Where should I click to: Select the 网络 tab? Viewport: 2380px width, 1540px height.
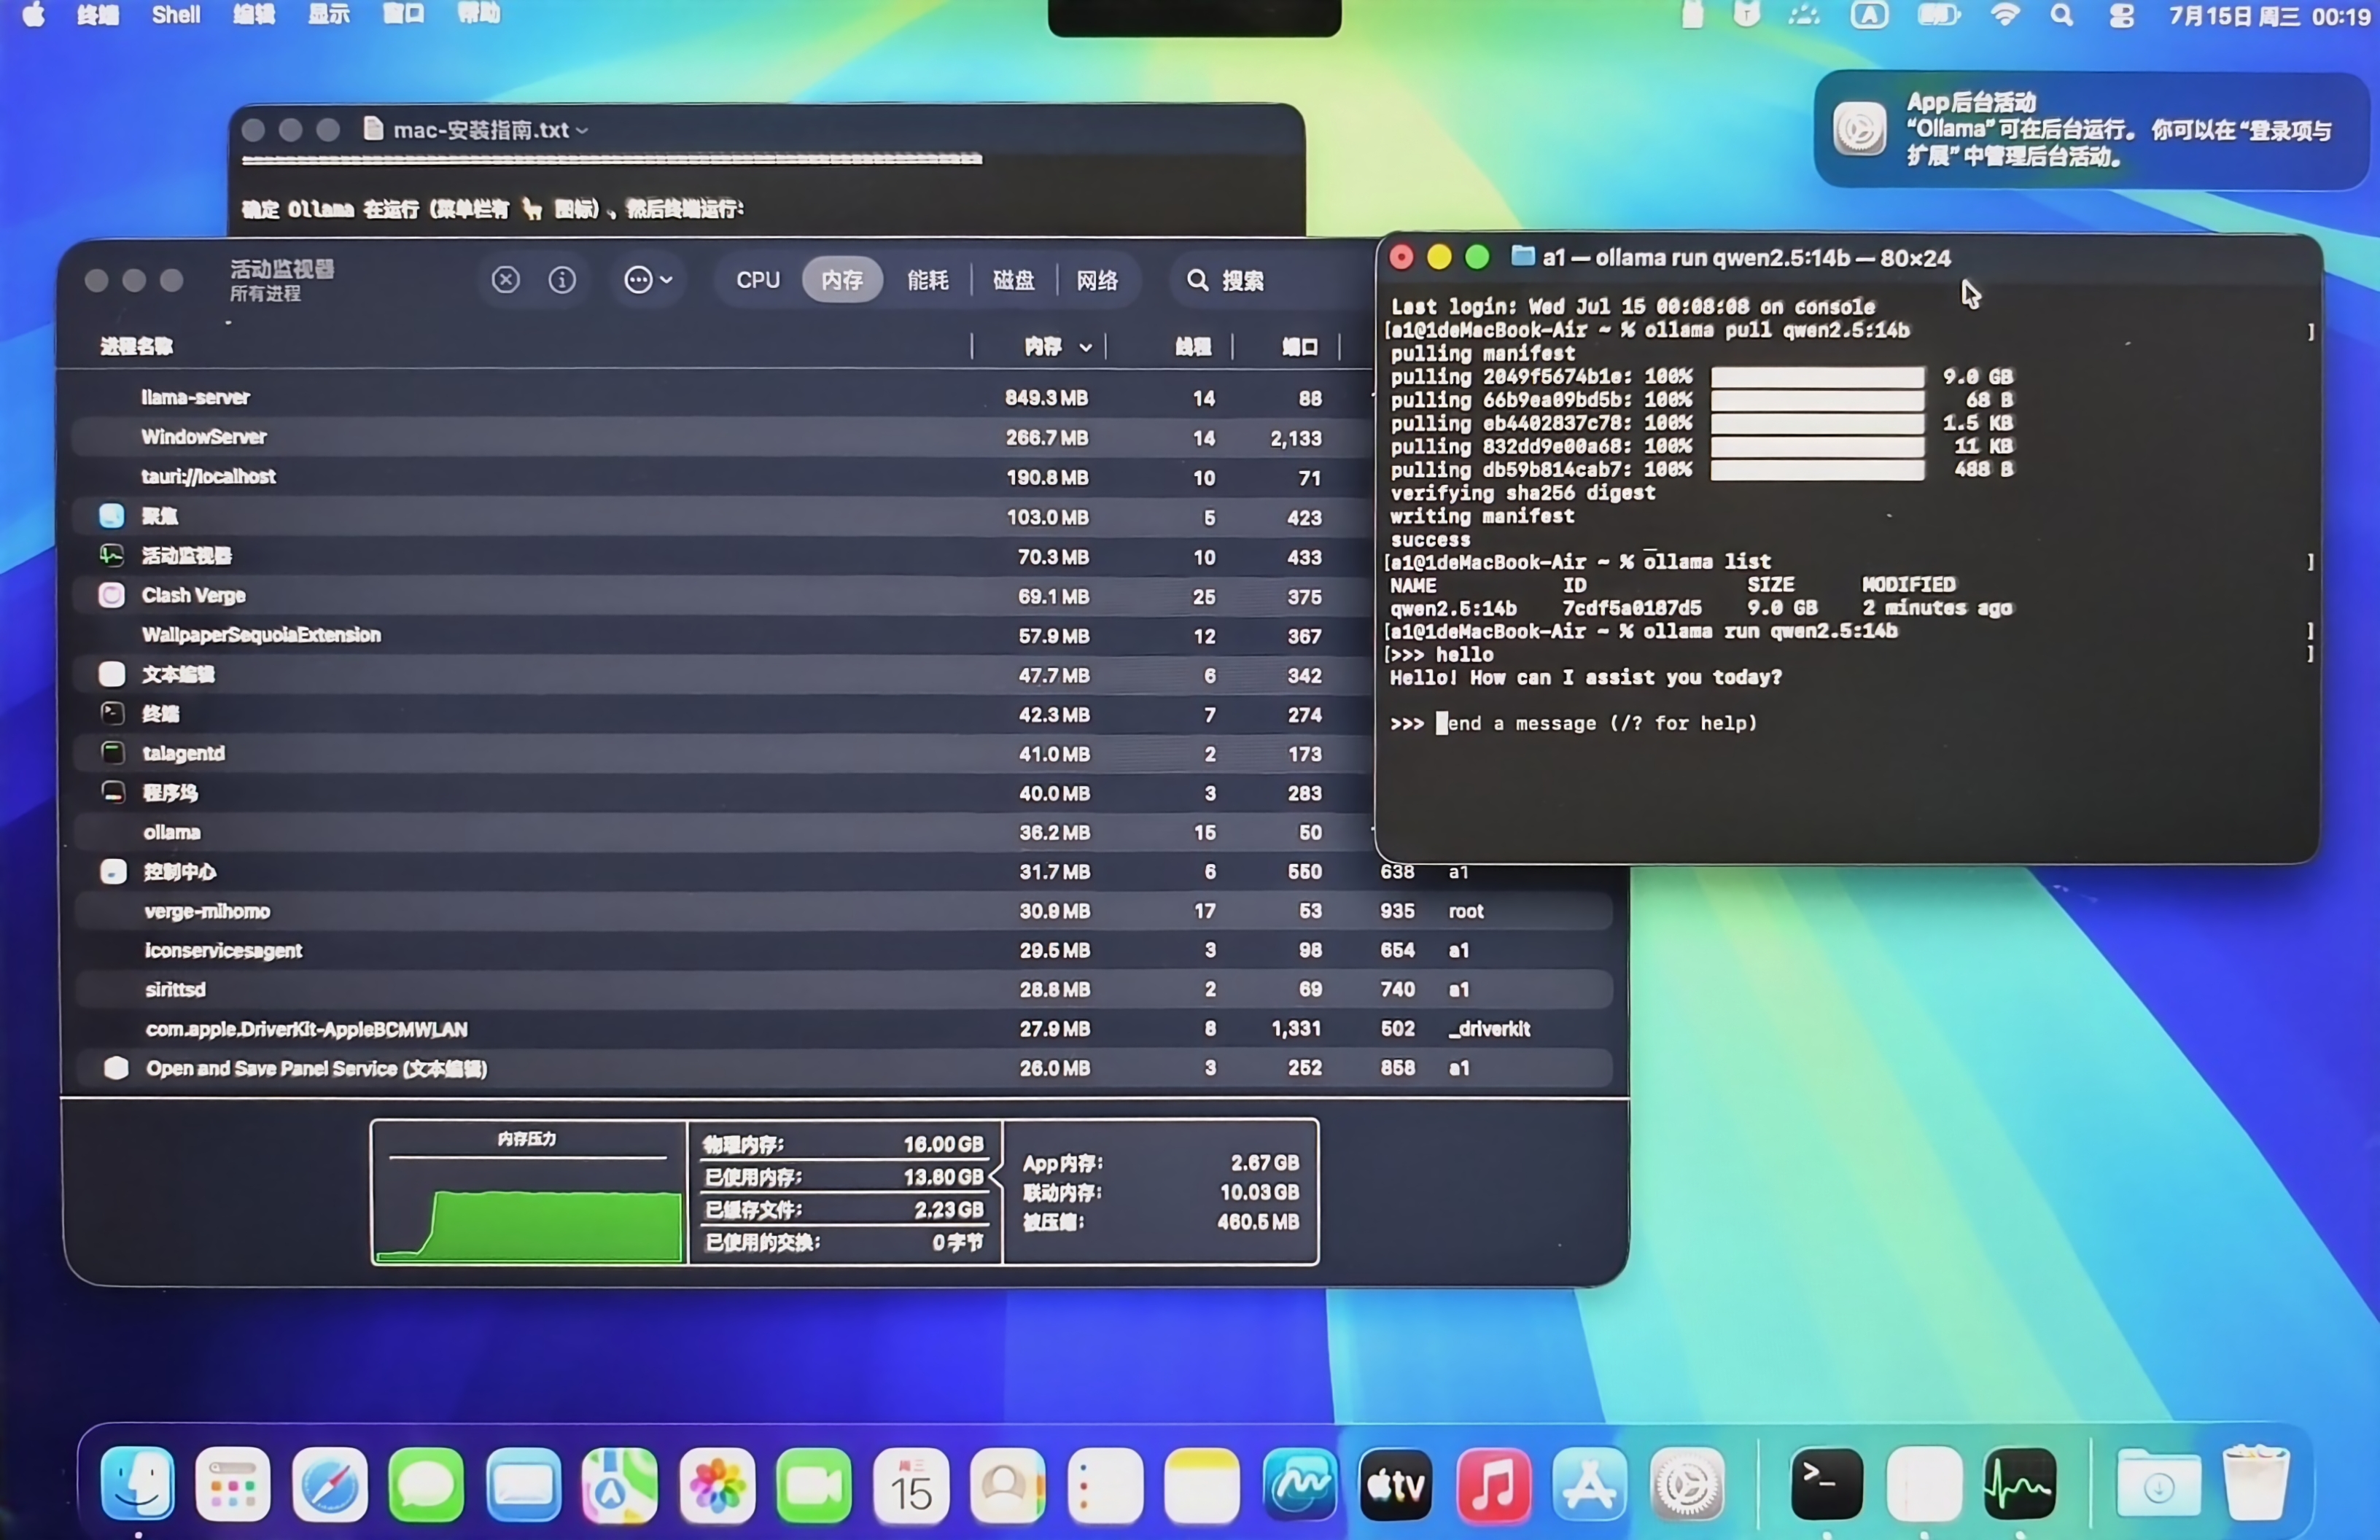click(x=1097, y=280)
